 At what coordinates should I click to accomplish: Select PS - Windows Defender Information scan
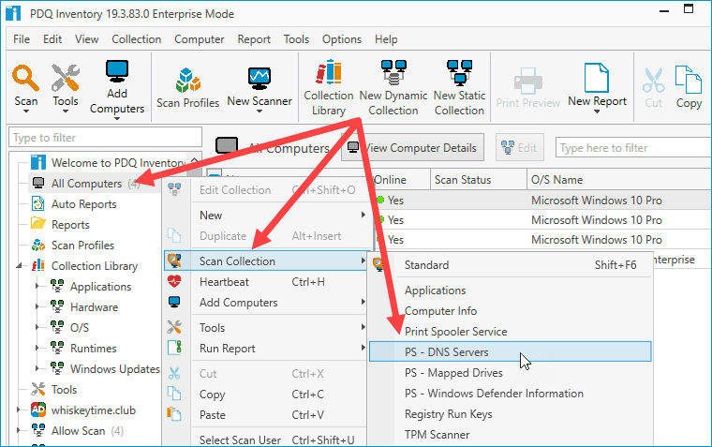point(510,394)
